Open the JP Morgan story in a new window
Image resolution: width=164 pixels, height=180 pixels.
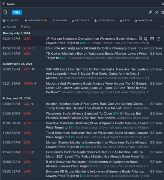[158, 39]
